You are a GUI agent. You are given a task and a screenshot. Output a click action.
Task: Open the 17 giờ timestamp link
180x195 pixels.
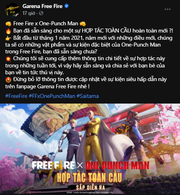(29, 13)
